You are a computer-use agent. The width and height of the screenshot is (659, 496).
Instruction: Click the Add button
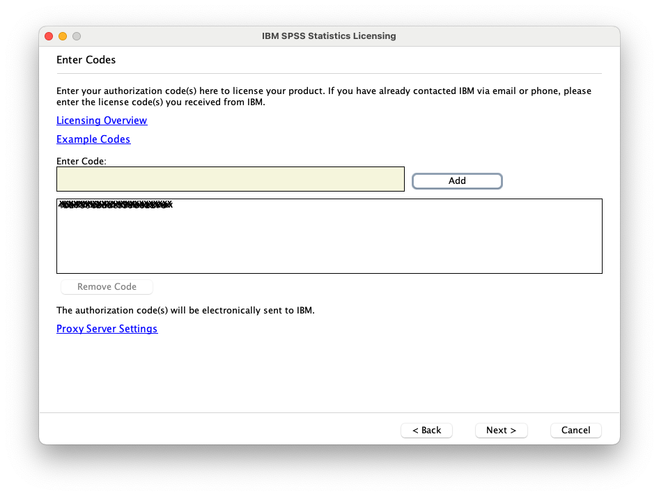pos(457,180)
